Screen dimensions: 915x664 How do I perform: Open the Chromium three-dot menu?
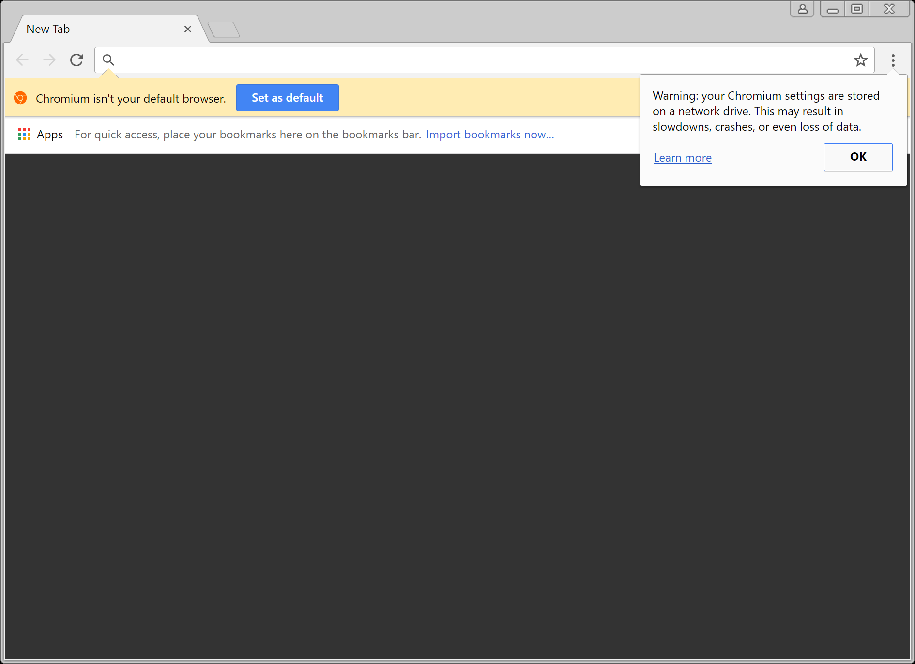(x=893, y=60)
